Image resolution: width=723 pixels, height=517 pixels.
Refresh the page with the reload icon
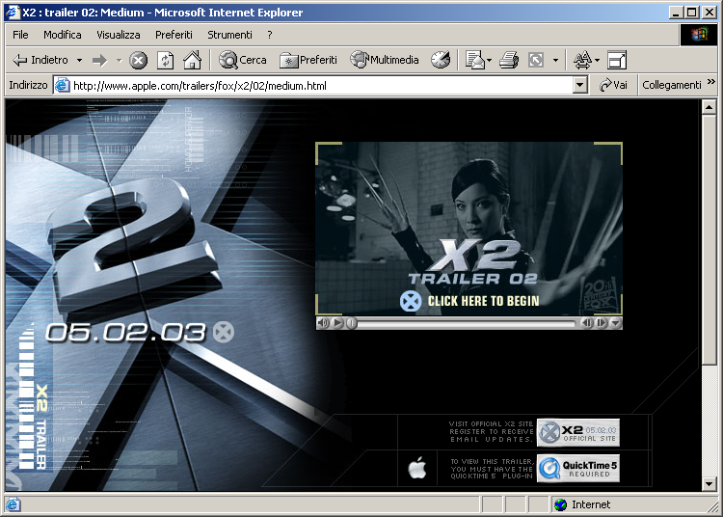coord(165,61)
